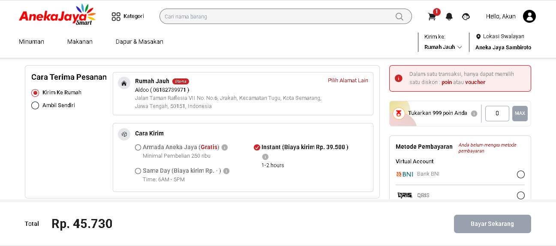
Task: Select Ambil Sendiri pickup option
Action: pyautogui.click(x=35, y=105)
